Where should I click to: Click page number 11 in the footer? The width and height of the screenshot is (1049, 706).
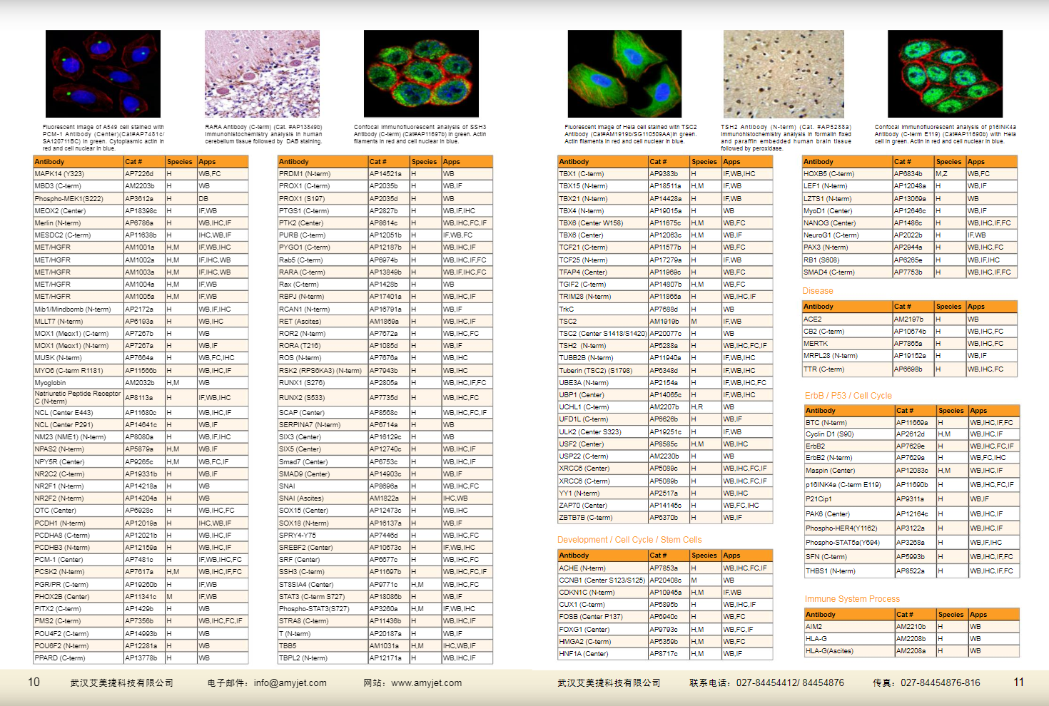point(1018,682)
